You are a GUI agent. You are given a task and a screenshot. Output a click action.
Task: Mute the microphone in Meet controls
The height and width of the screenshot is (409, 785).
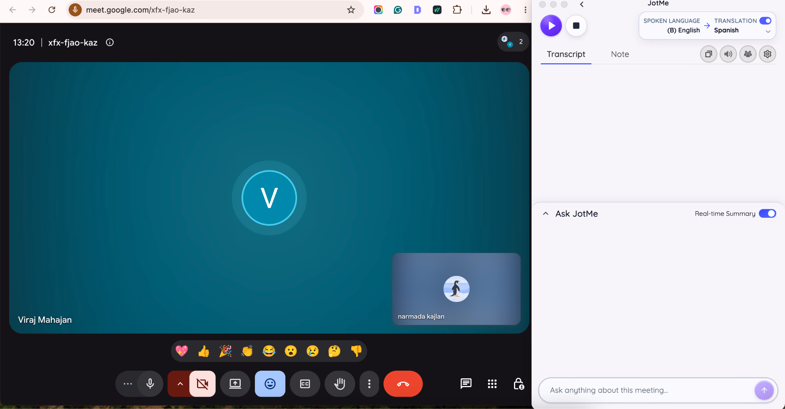pyautogui.click(x=150, y=384)
